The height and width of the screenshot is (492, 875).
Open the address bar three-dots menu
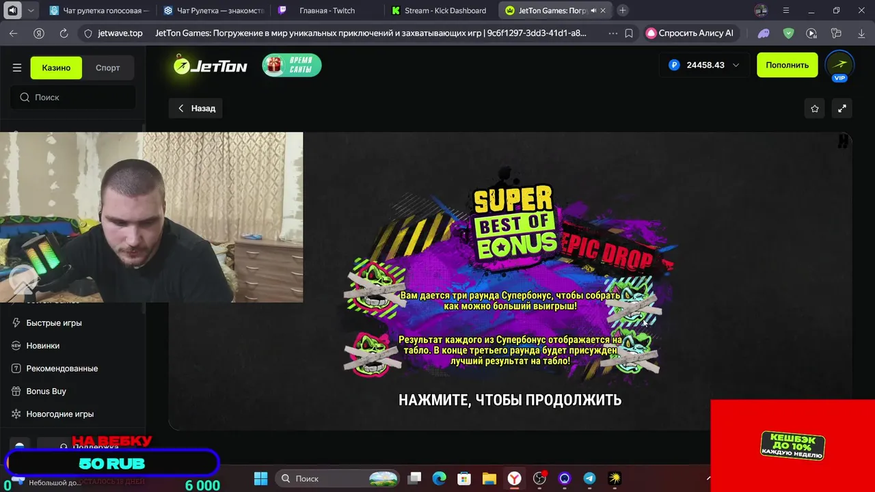tap(612, 33)
